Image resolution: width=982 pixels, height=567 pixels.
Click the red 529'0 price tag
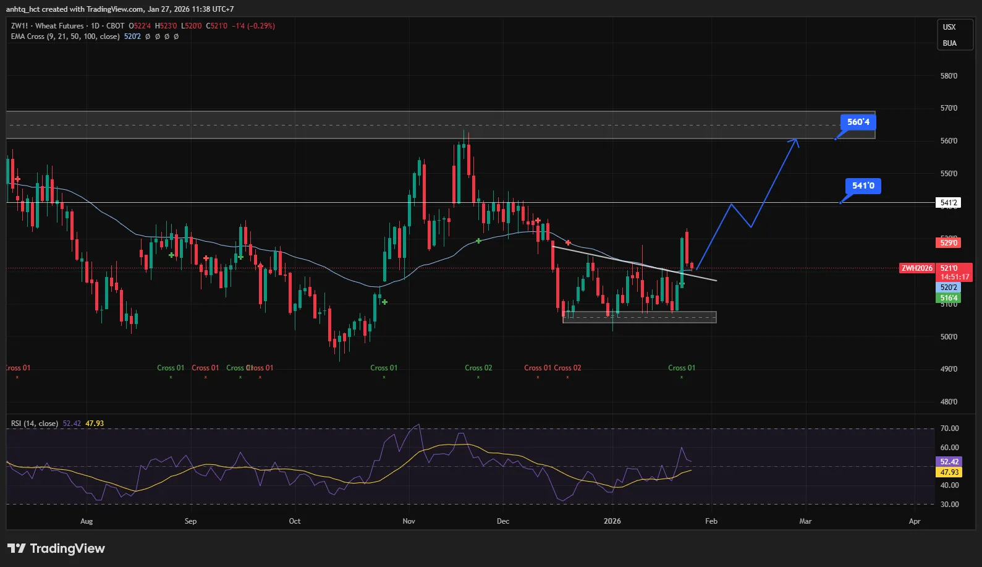[x=949, y=243]
